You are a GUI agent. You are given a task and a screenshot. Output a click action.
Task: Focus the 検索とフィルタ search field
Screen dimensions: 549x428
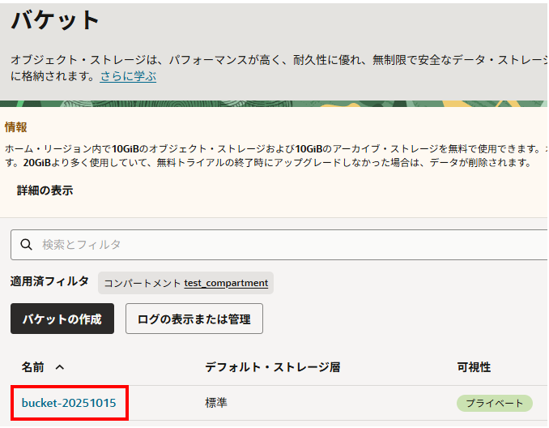pos(283,244)
